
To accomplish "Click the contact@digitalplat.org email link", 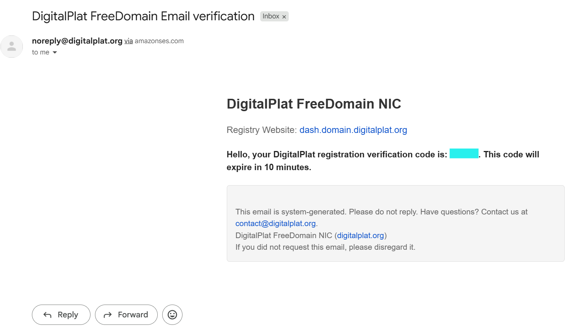I will [276, 223].
